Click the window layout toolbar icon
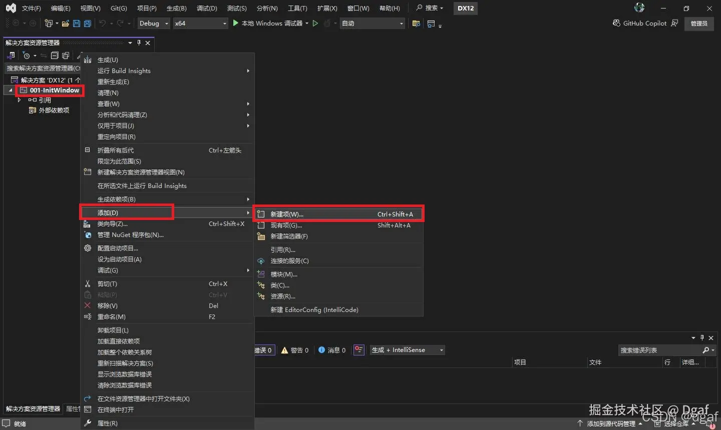 [x=431, y=23]
